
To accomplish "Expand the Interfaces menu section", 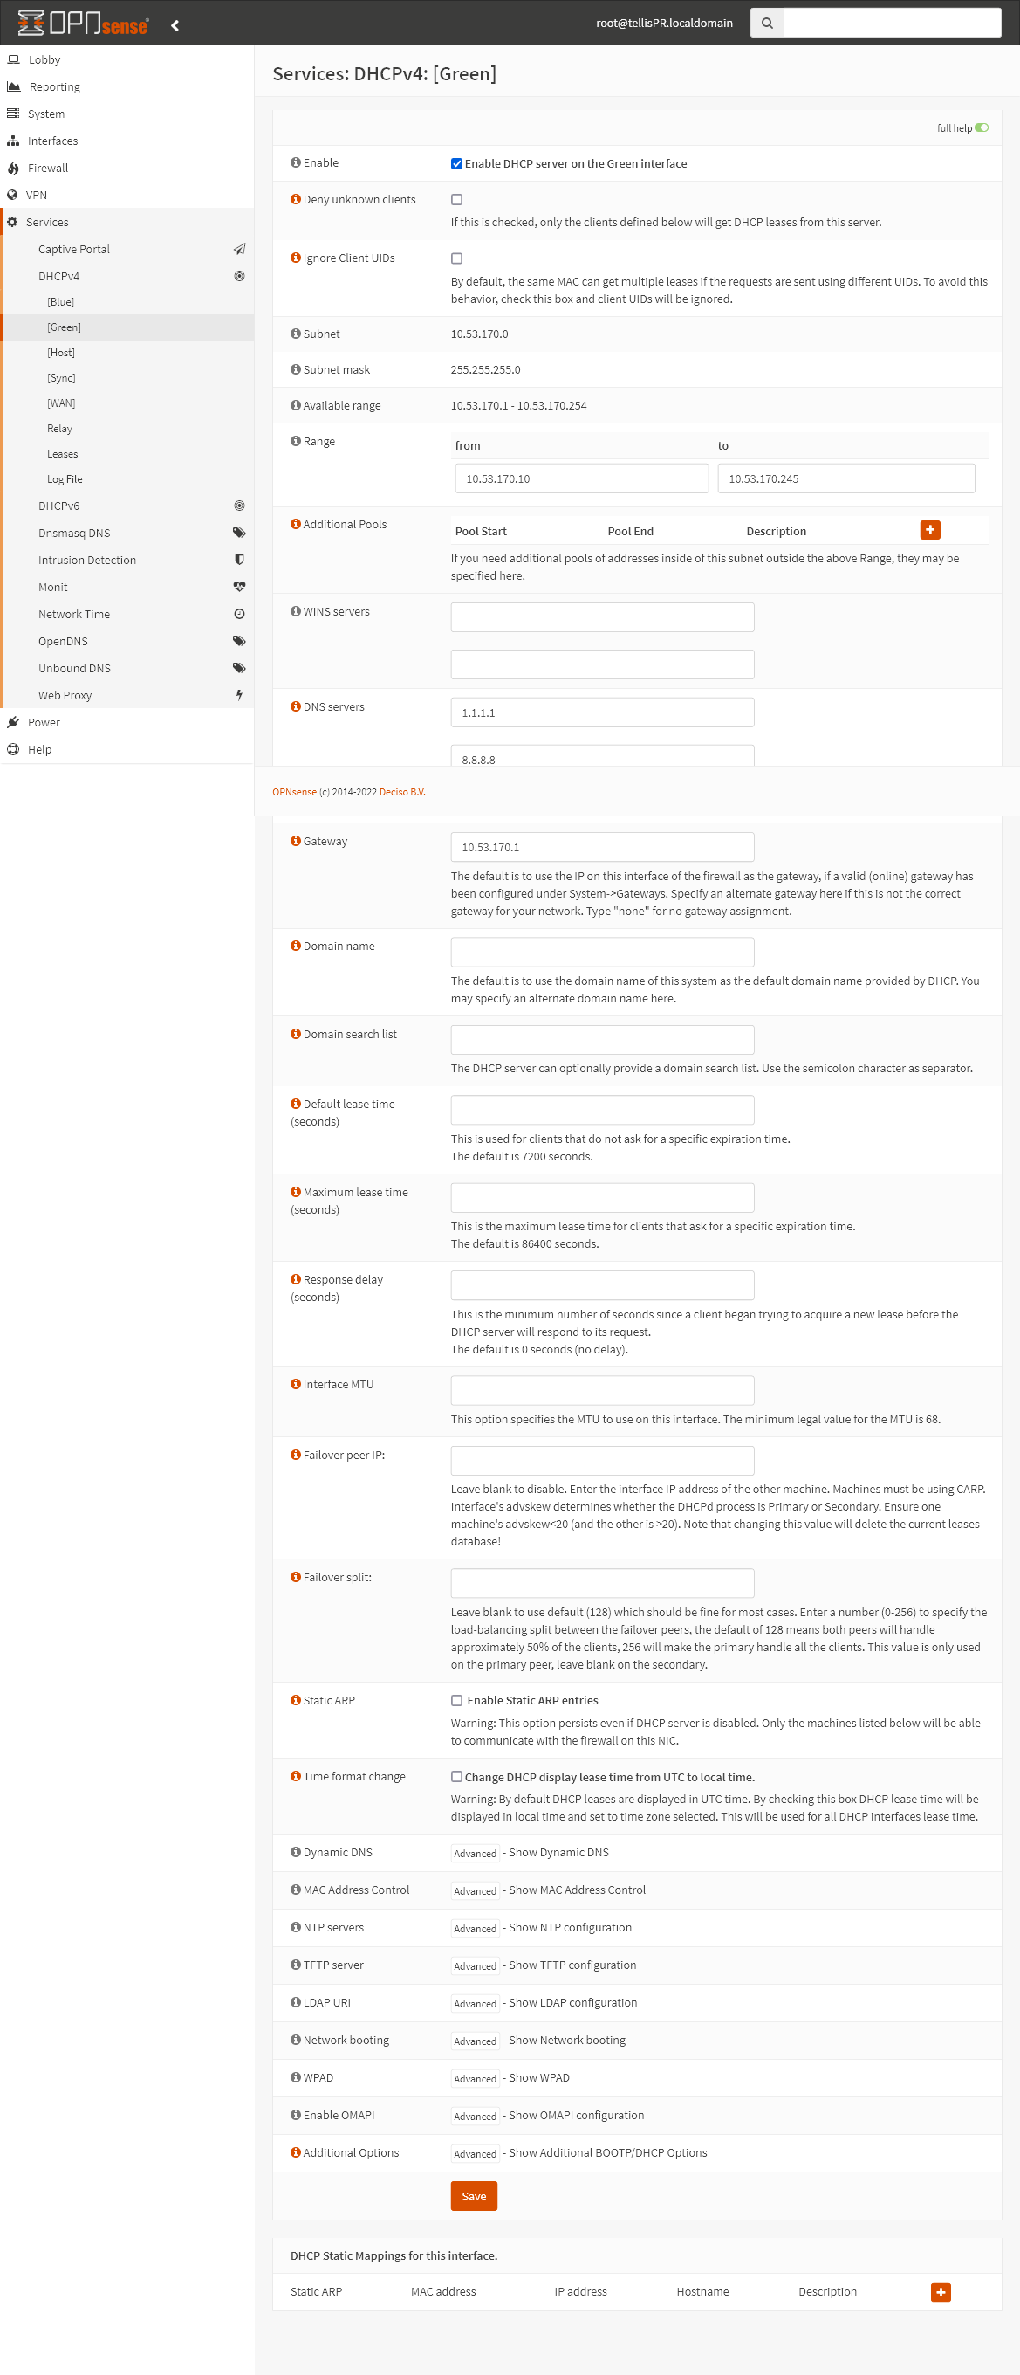I will click(127, 141).
